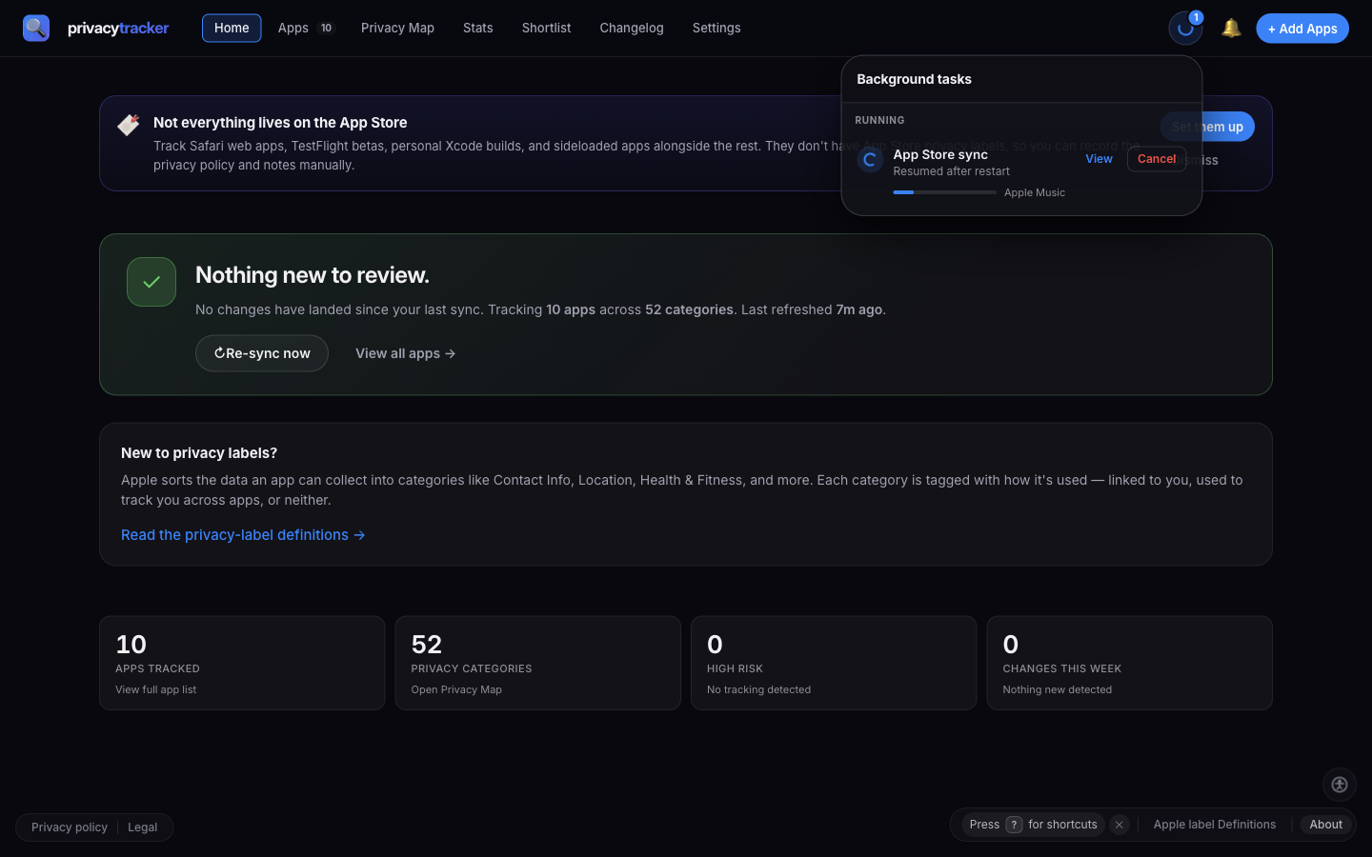Click the About button

coord(1326,825)
